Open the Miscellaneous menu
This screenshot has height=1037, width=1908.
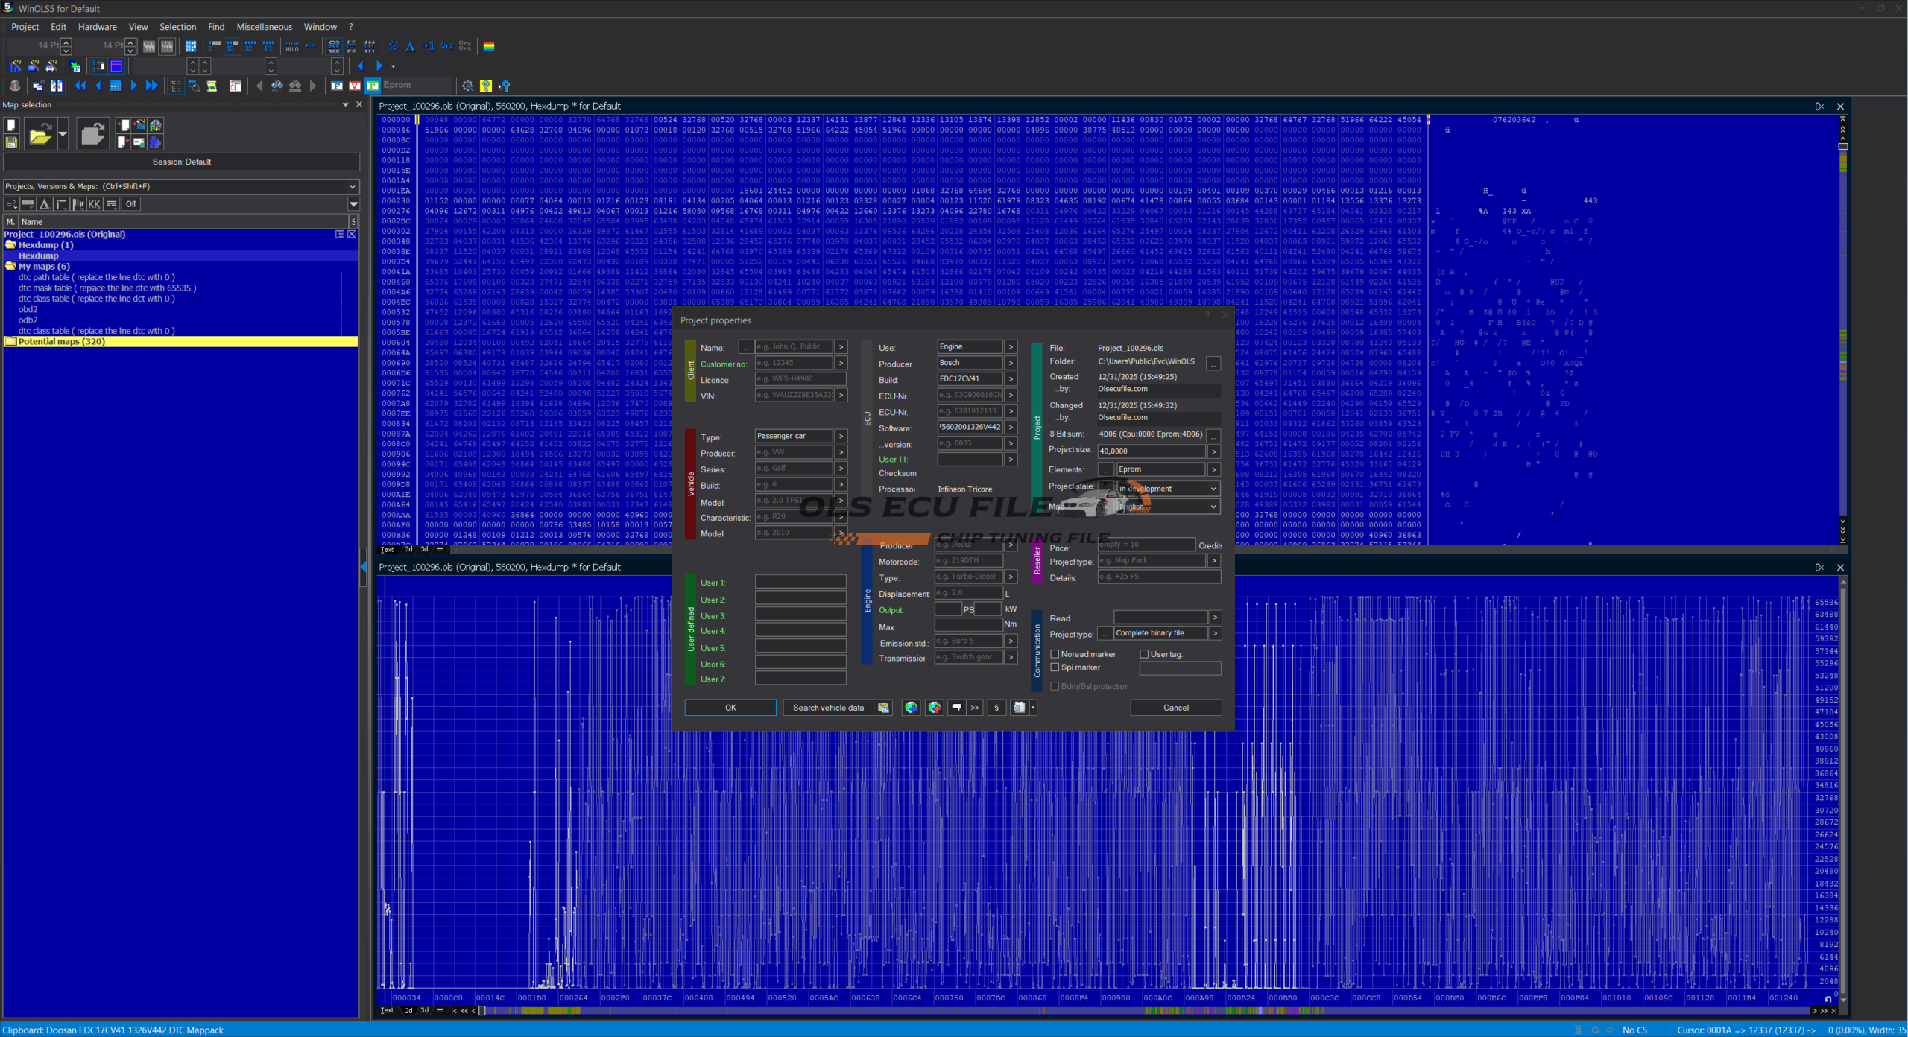[x=264, y=27]
